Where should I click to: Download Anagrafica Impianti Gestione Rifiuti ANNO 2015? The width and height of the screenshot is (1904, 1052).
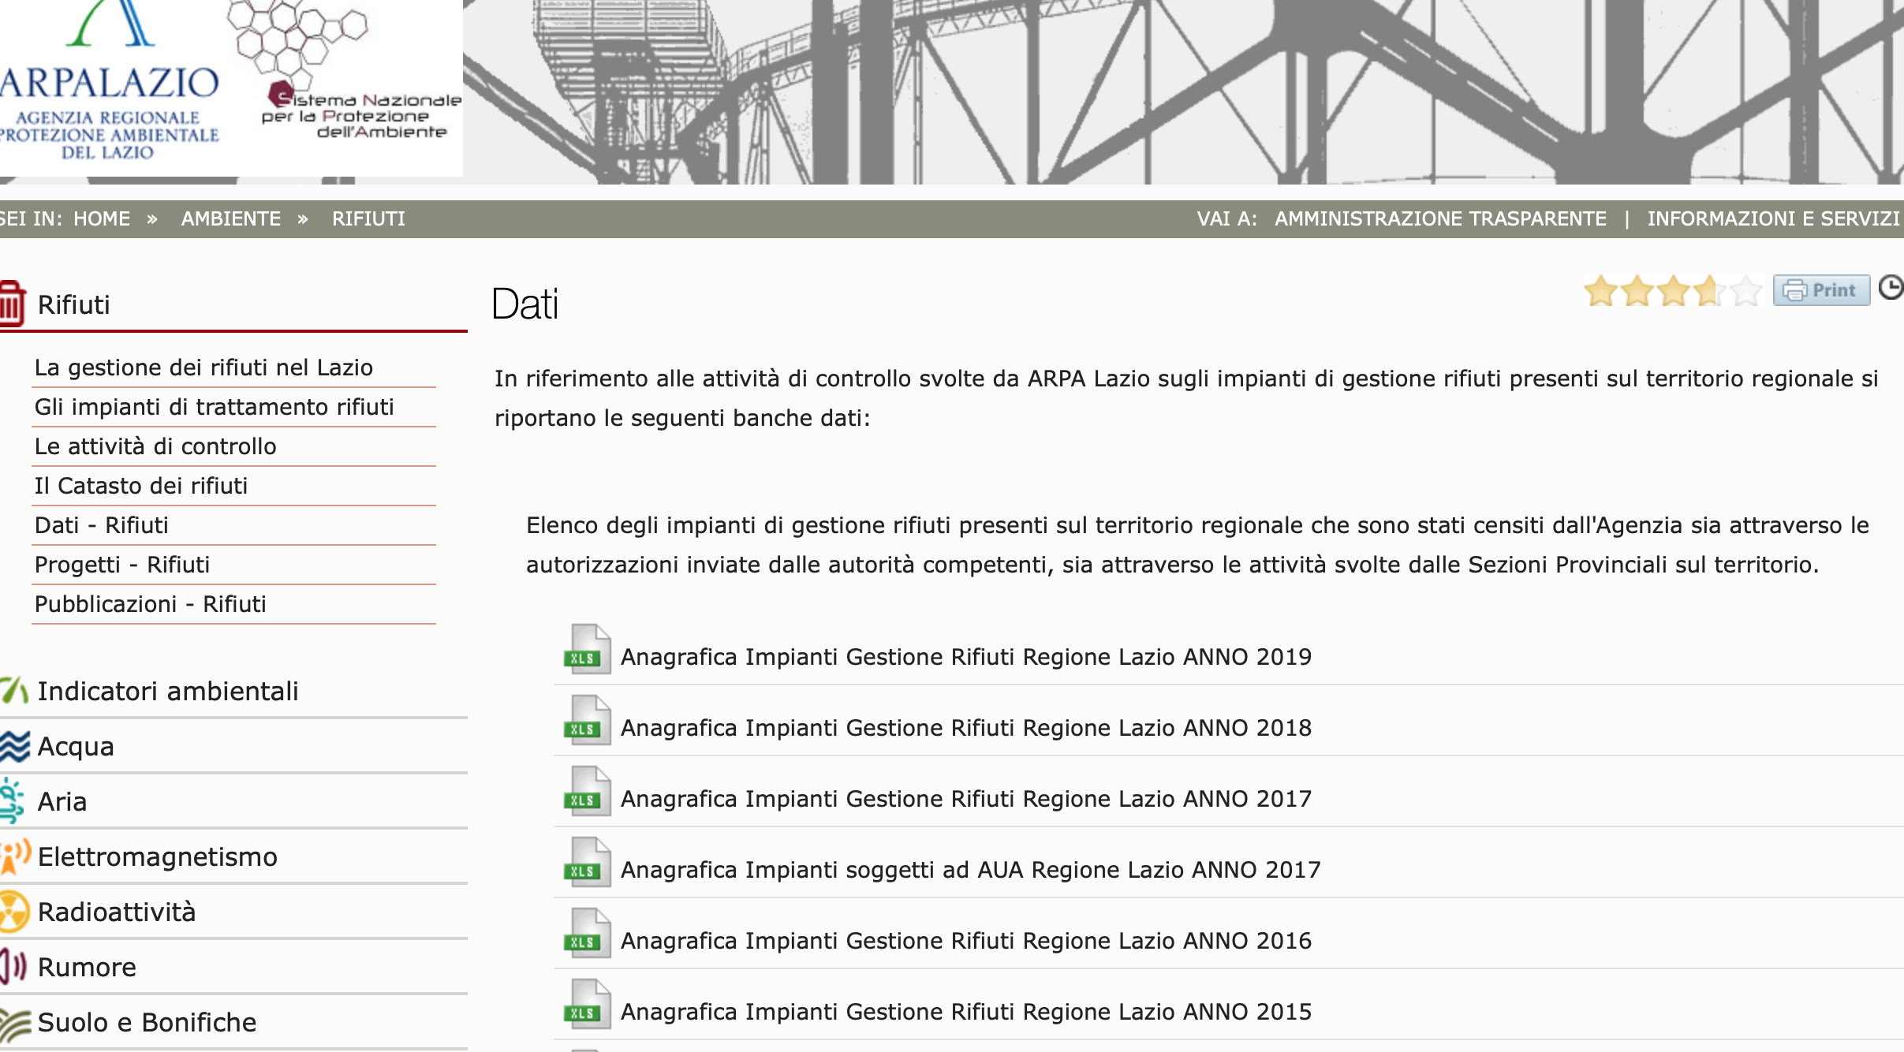point(966,1012)
